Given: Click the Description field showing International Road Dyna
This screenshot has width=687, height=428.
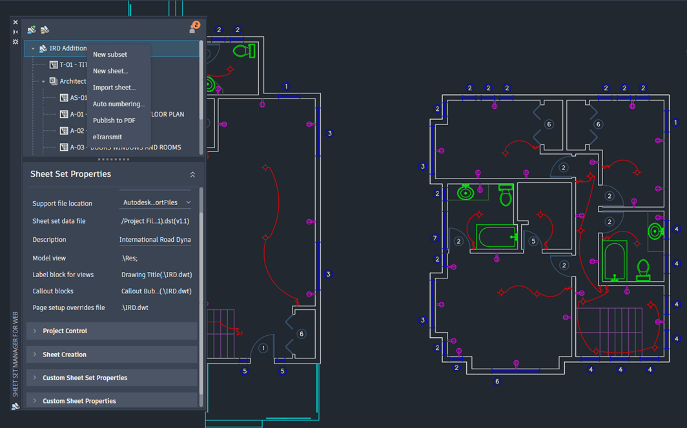Looking at the screenshot, I should 154,239.
